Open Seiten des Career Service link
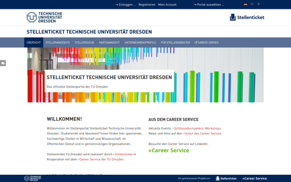The width and height of the screenshot is (291, 182). point(203,133)
